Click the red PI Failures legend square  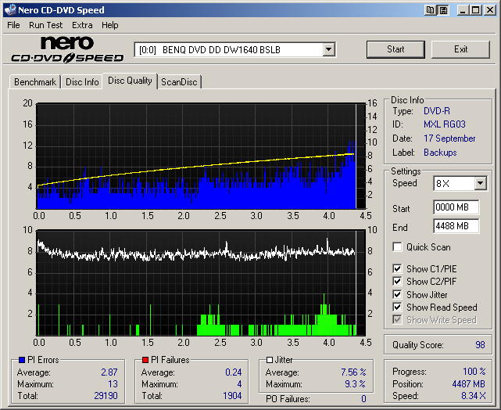[x=144, y=360]
